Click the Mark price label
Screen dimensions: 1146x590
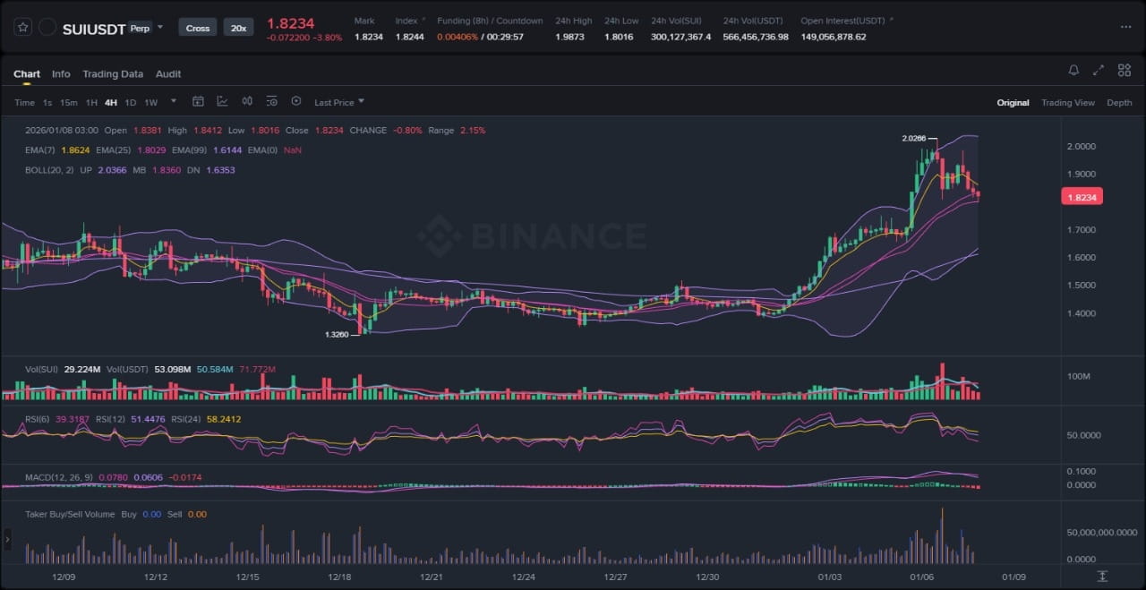(364, 21)
